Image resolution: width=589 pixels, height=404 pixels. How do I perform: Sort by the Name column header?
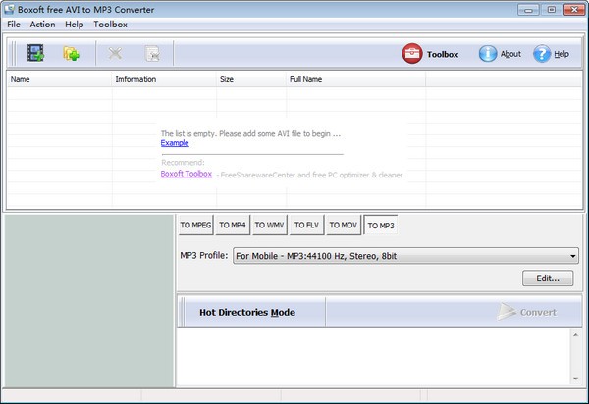(59, 79)
